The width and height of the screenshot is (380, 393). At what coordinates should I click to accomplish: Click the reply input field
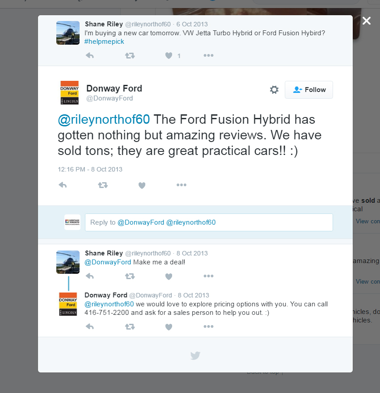coord(209,222)
